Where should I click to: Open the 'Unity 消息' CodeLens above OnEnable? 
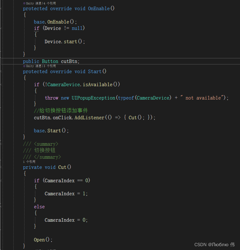click(34, 3)
